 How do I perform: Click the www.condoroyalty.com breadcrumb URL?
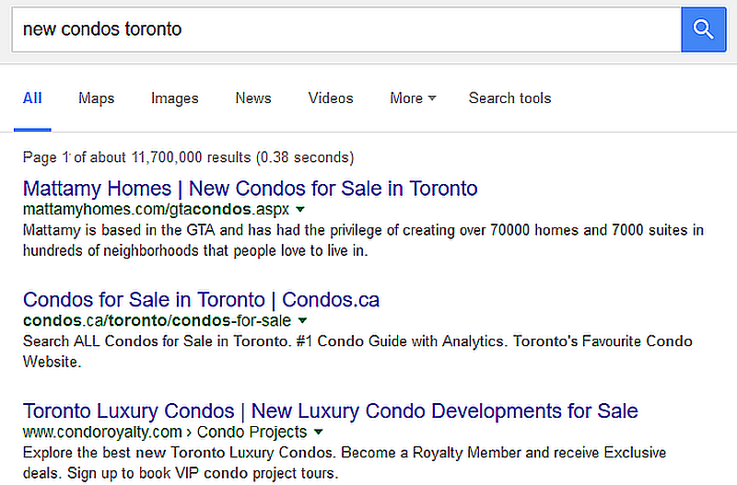102,432
